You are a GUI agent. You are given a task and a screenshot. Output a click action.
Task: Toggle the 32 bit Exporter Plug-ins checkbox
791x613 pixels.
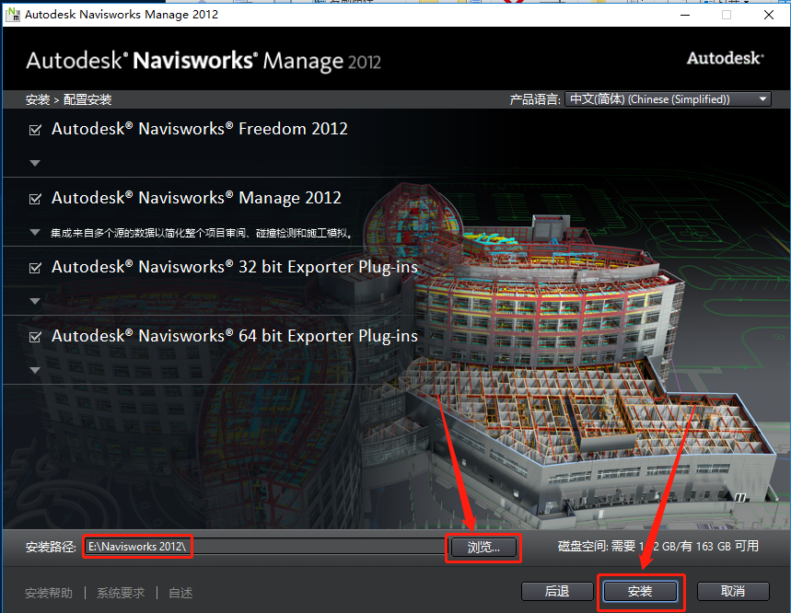tap(35, 268)
